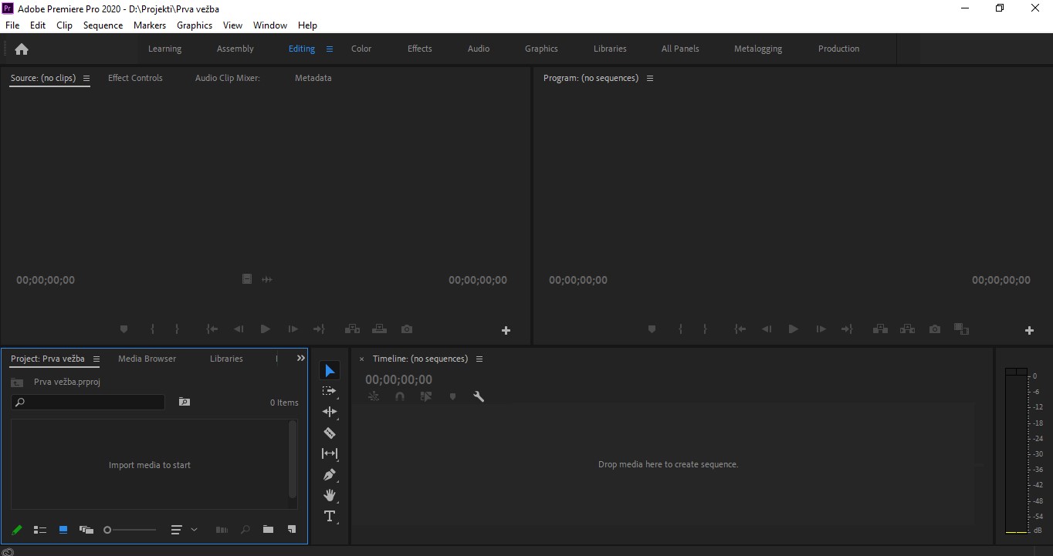Click Lift button in Program monitor
1053x556 pixels.
coord(880,329)
